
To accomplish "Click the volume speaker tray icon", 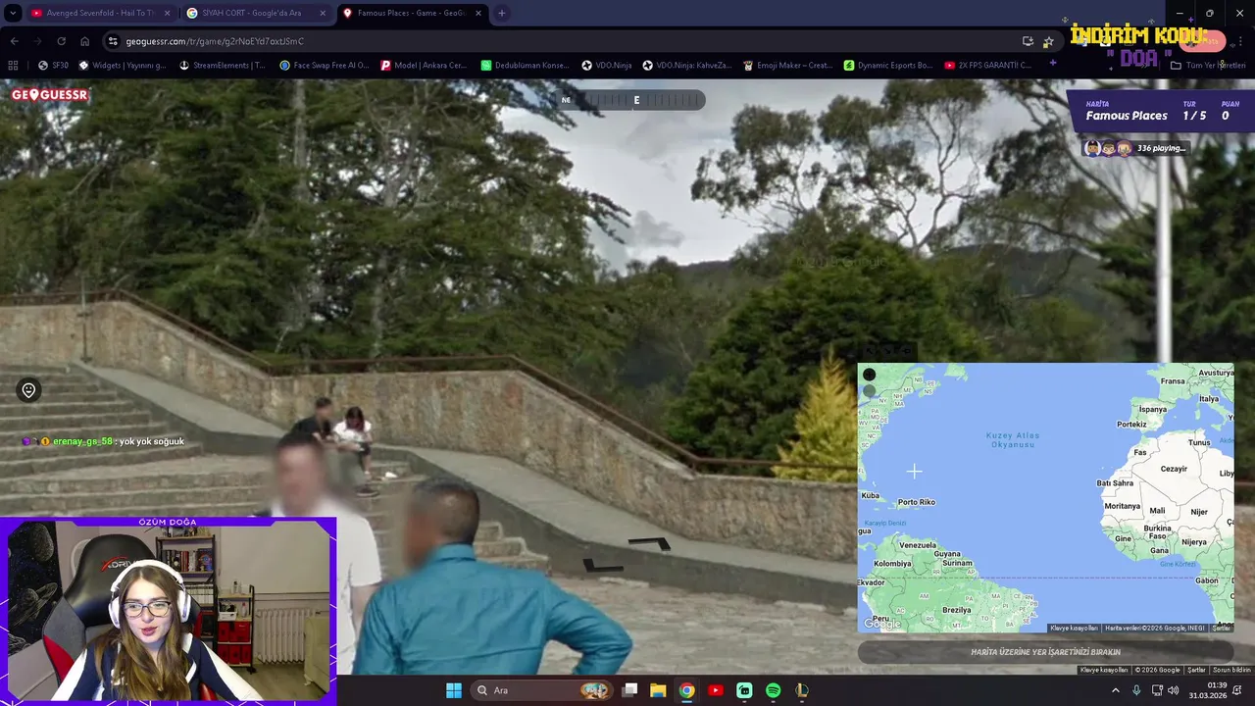I will pyautogui.click(x=1174, y=690).
